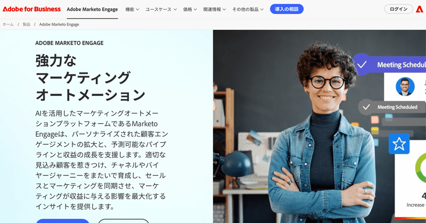Expand the その他の製品 menu

click(x=248, y=9)
